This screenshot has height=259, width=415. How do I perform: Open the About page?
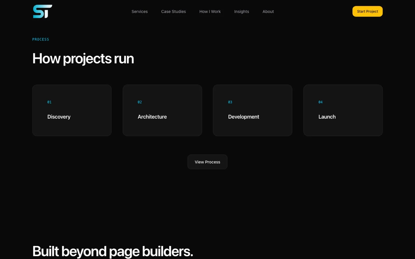pos(268,12)
